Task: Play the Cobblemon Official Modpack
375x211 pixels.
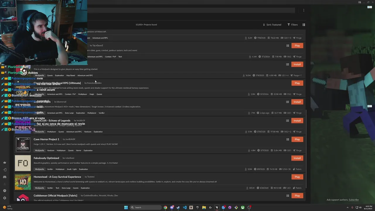Action: click(297, 195)
